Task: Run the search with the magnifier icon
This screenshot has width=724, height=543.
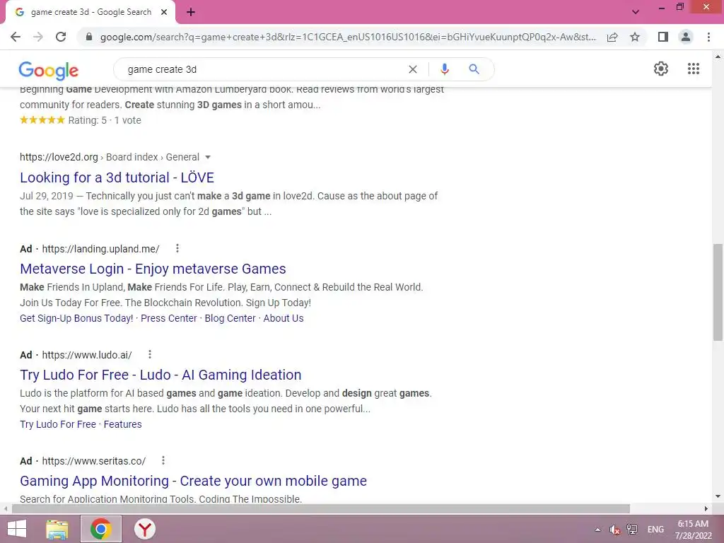Action: [474, 69]
